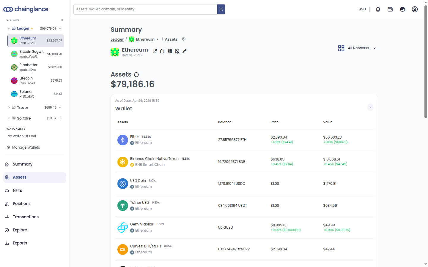Click the Curve.fi CE token icon

[x=123, y=249]
